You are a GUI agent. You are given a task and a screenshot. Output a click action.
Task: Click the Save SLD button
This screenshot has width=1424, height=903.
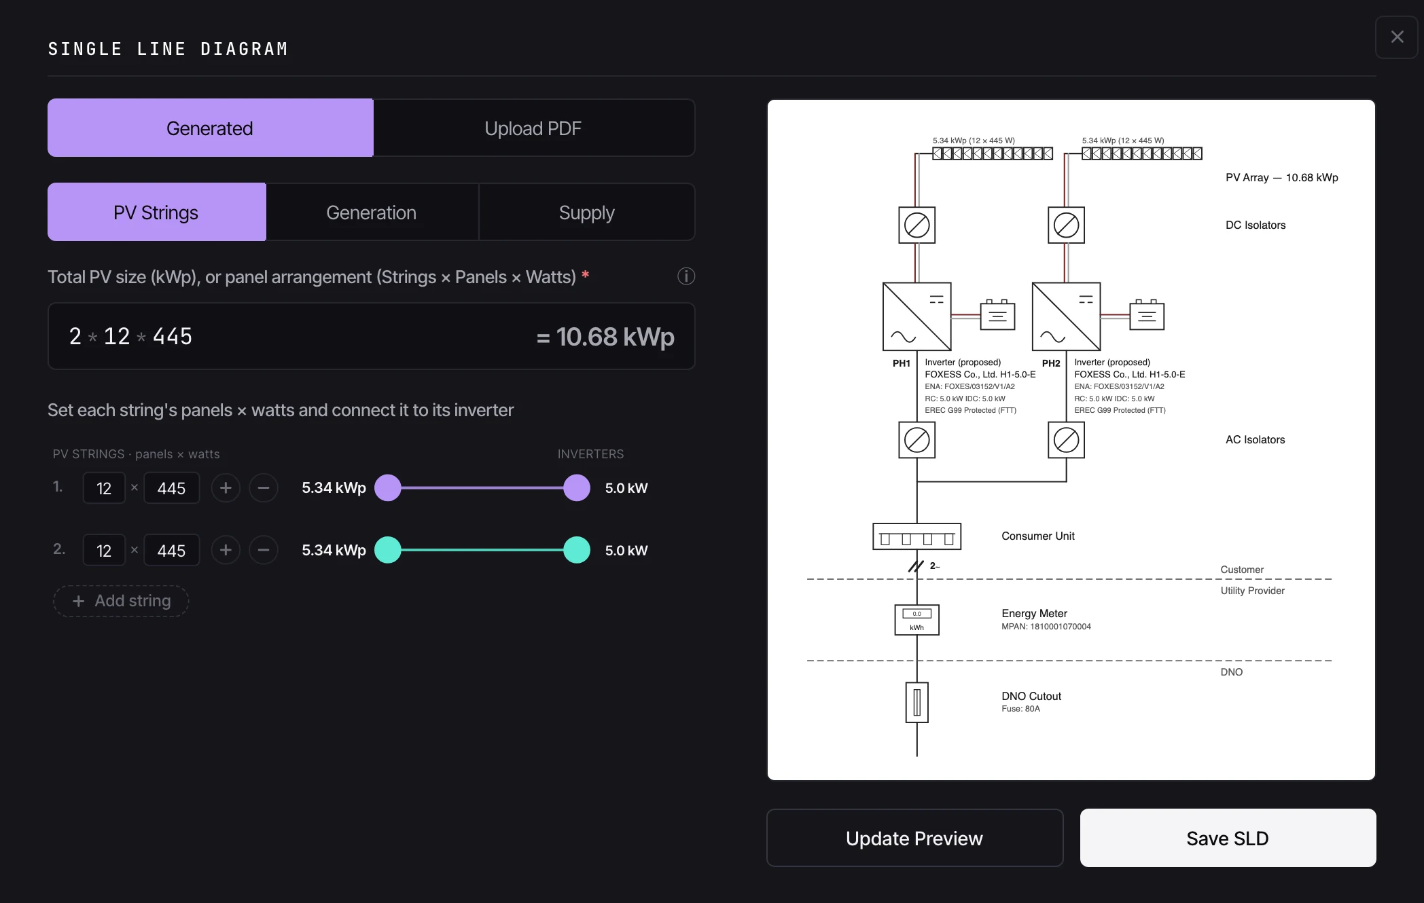point(1228,838)
